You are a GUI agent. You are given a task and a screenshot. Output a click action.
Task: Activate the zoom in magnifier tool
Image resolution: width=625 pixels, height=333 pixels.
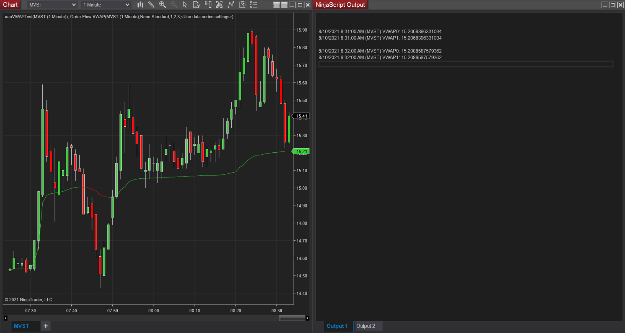point(162,5)
